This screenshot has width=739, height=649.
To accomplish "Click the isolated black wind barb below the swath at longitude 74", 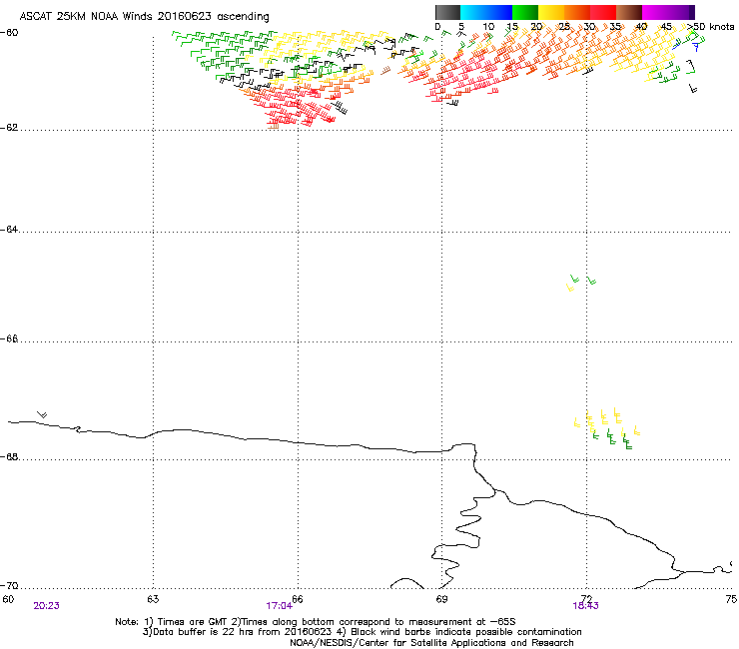I will pyautogui.click(x=692, y=88).
